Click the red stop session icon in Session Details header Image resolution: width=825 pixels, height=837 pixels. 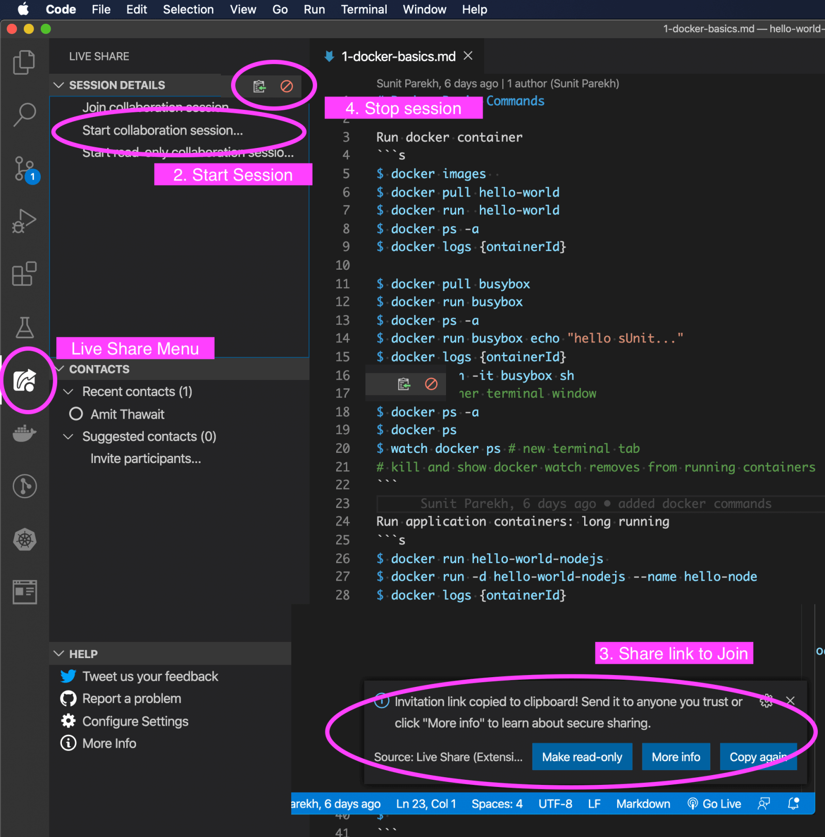287,86
